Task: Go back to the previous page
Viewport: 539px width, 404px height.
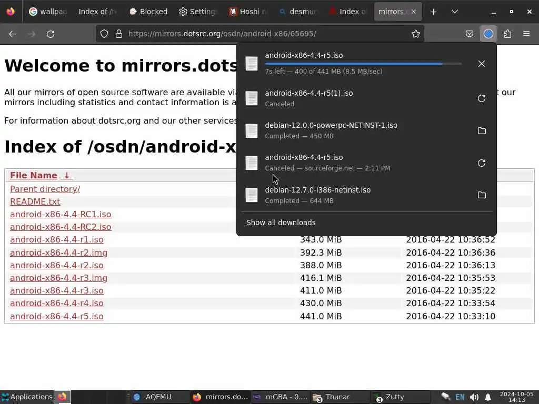Action: [x=13, y=34]
